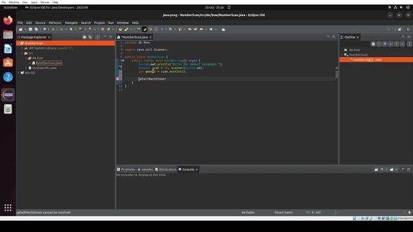Switch to the Declaration tab
413x232 pixels.
pos(166,169)
